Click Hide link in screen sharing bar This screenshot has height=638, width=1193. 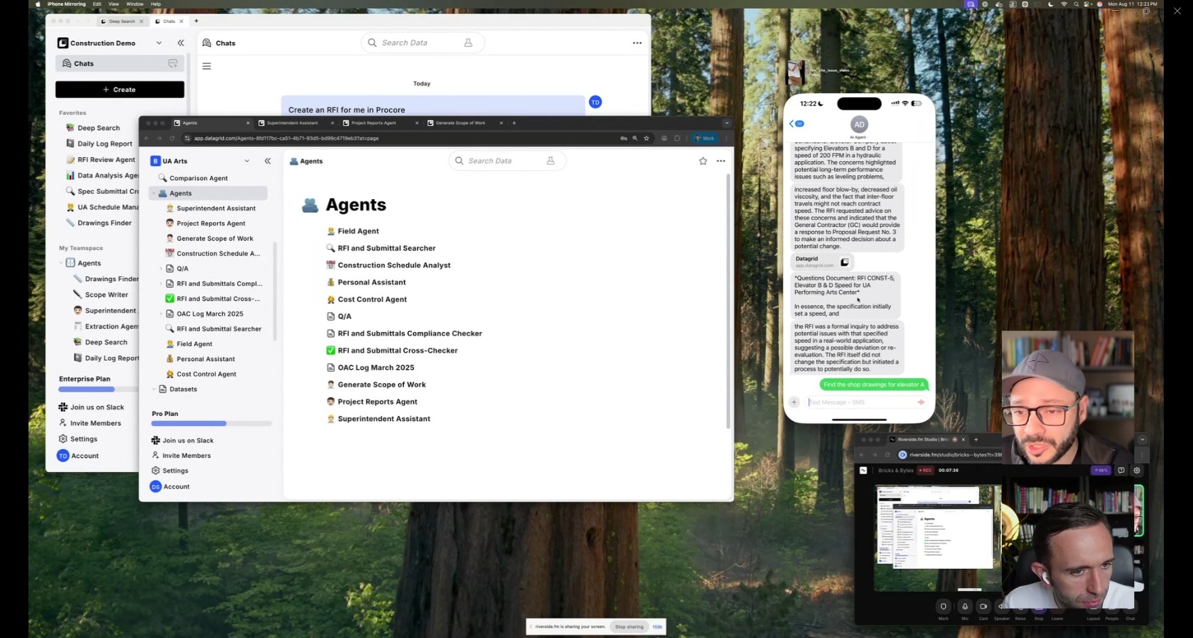(658, 626)
